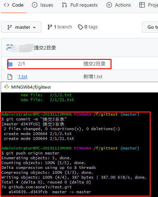158x197 pixels.
Task: Click the Git Bash icon in title bar
Action: tap(7, 87)
